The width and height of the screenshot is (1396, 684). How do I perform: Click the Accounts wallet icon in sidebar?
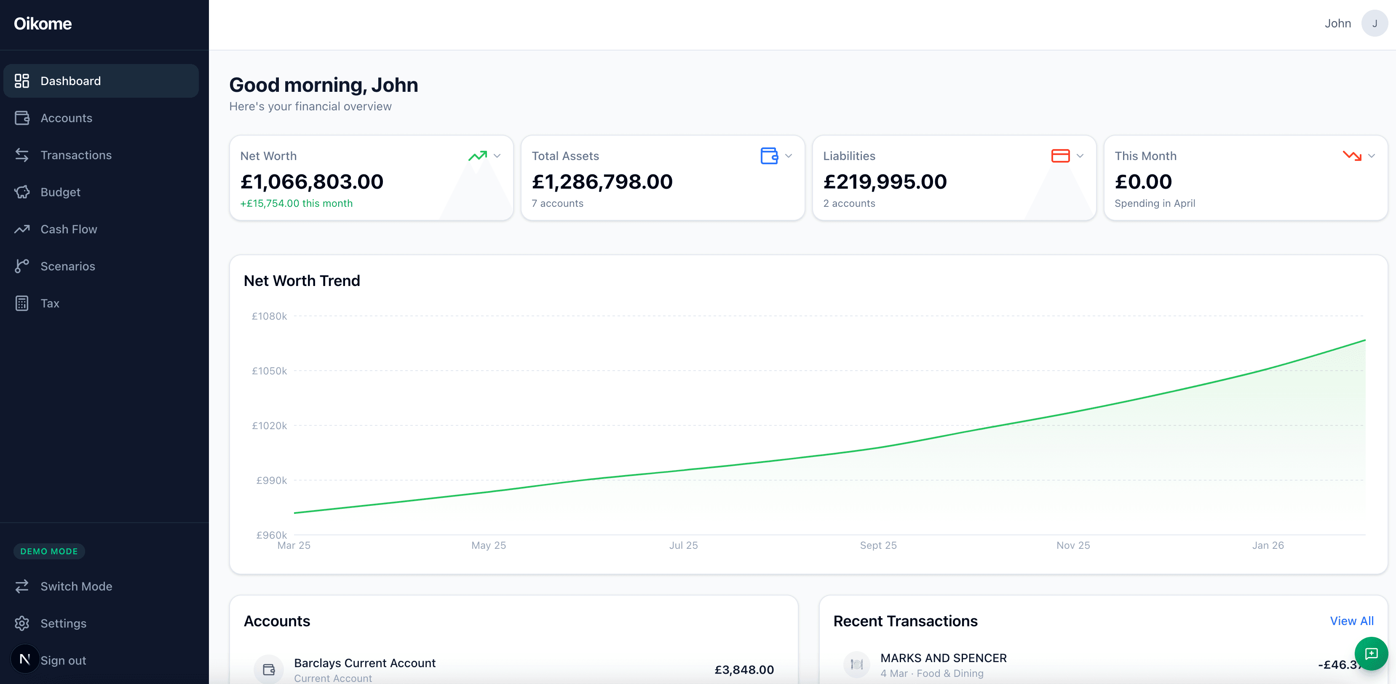[22, 118]
